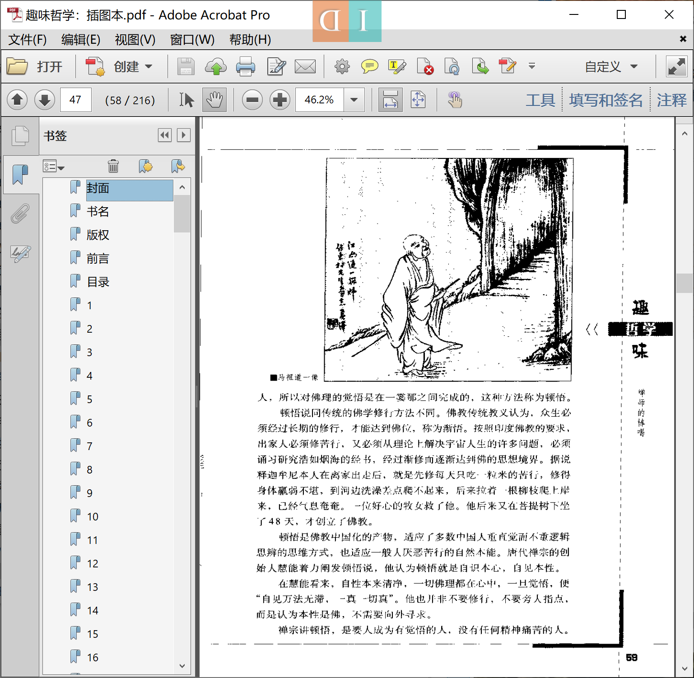
Task: Click the 创建 PDF creation icon
Action: point(95,67)
